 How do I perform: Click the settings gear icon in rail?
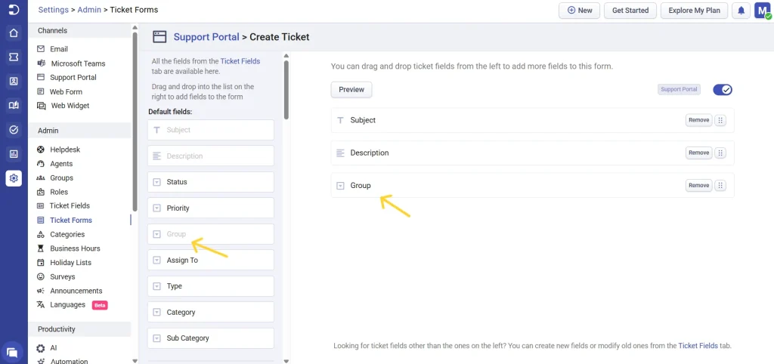click(14, 178)
